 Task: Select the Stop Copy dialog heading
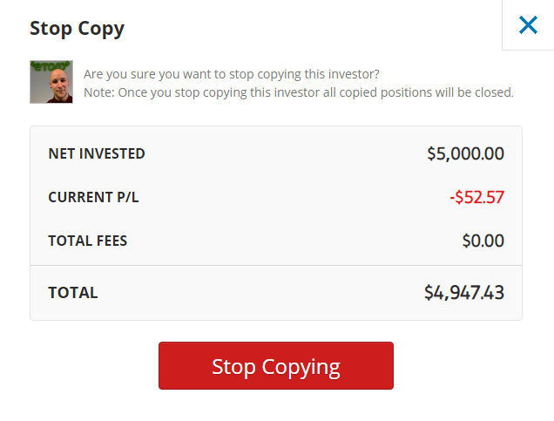[77, 28]
